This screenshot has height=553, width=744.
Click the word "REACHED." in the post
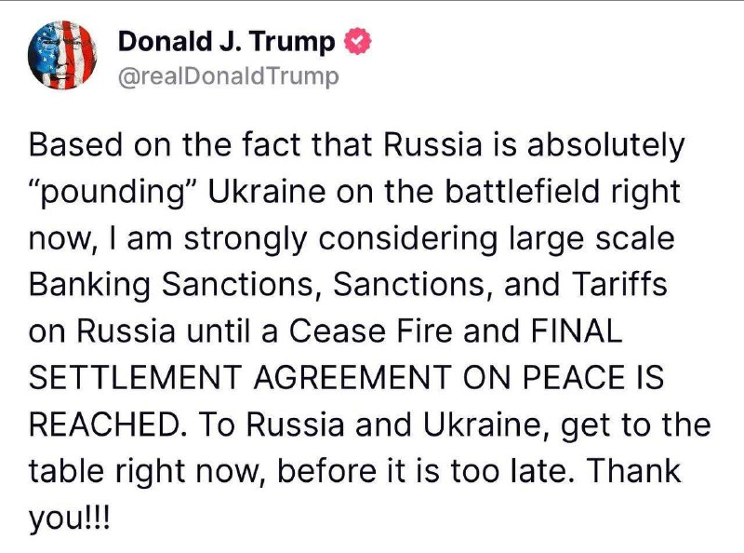pos(108,425)
